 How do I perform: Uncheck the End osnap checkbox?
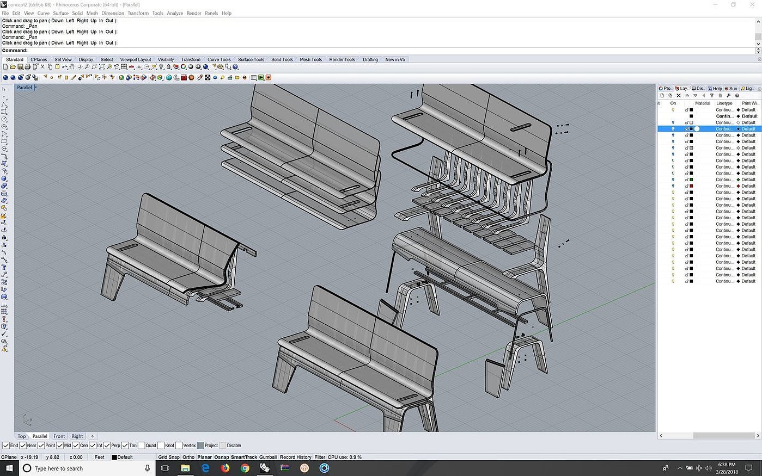6,446
